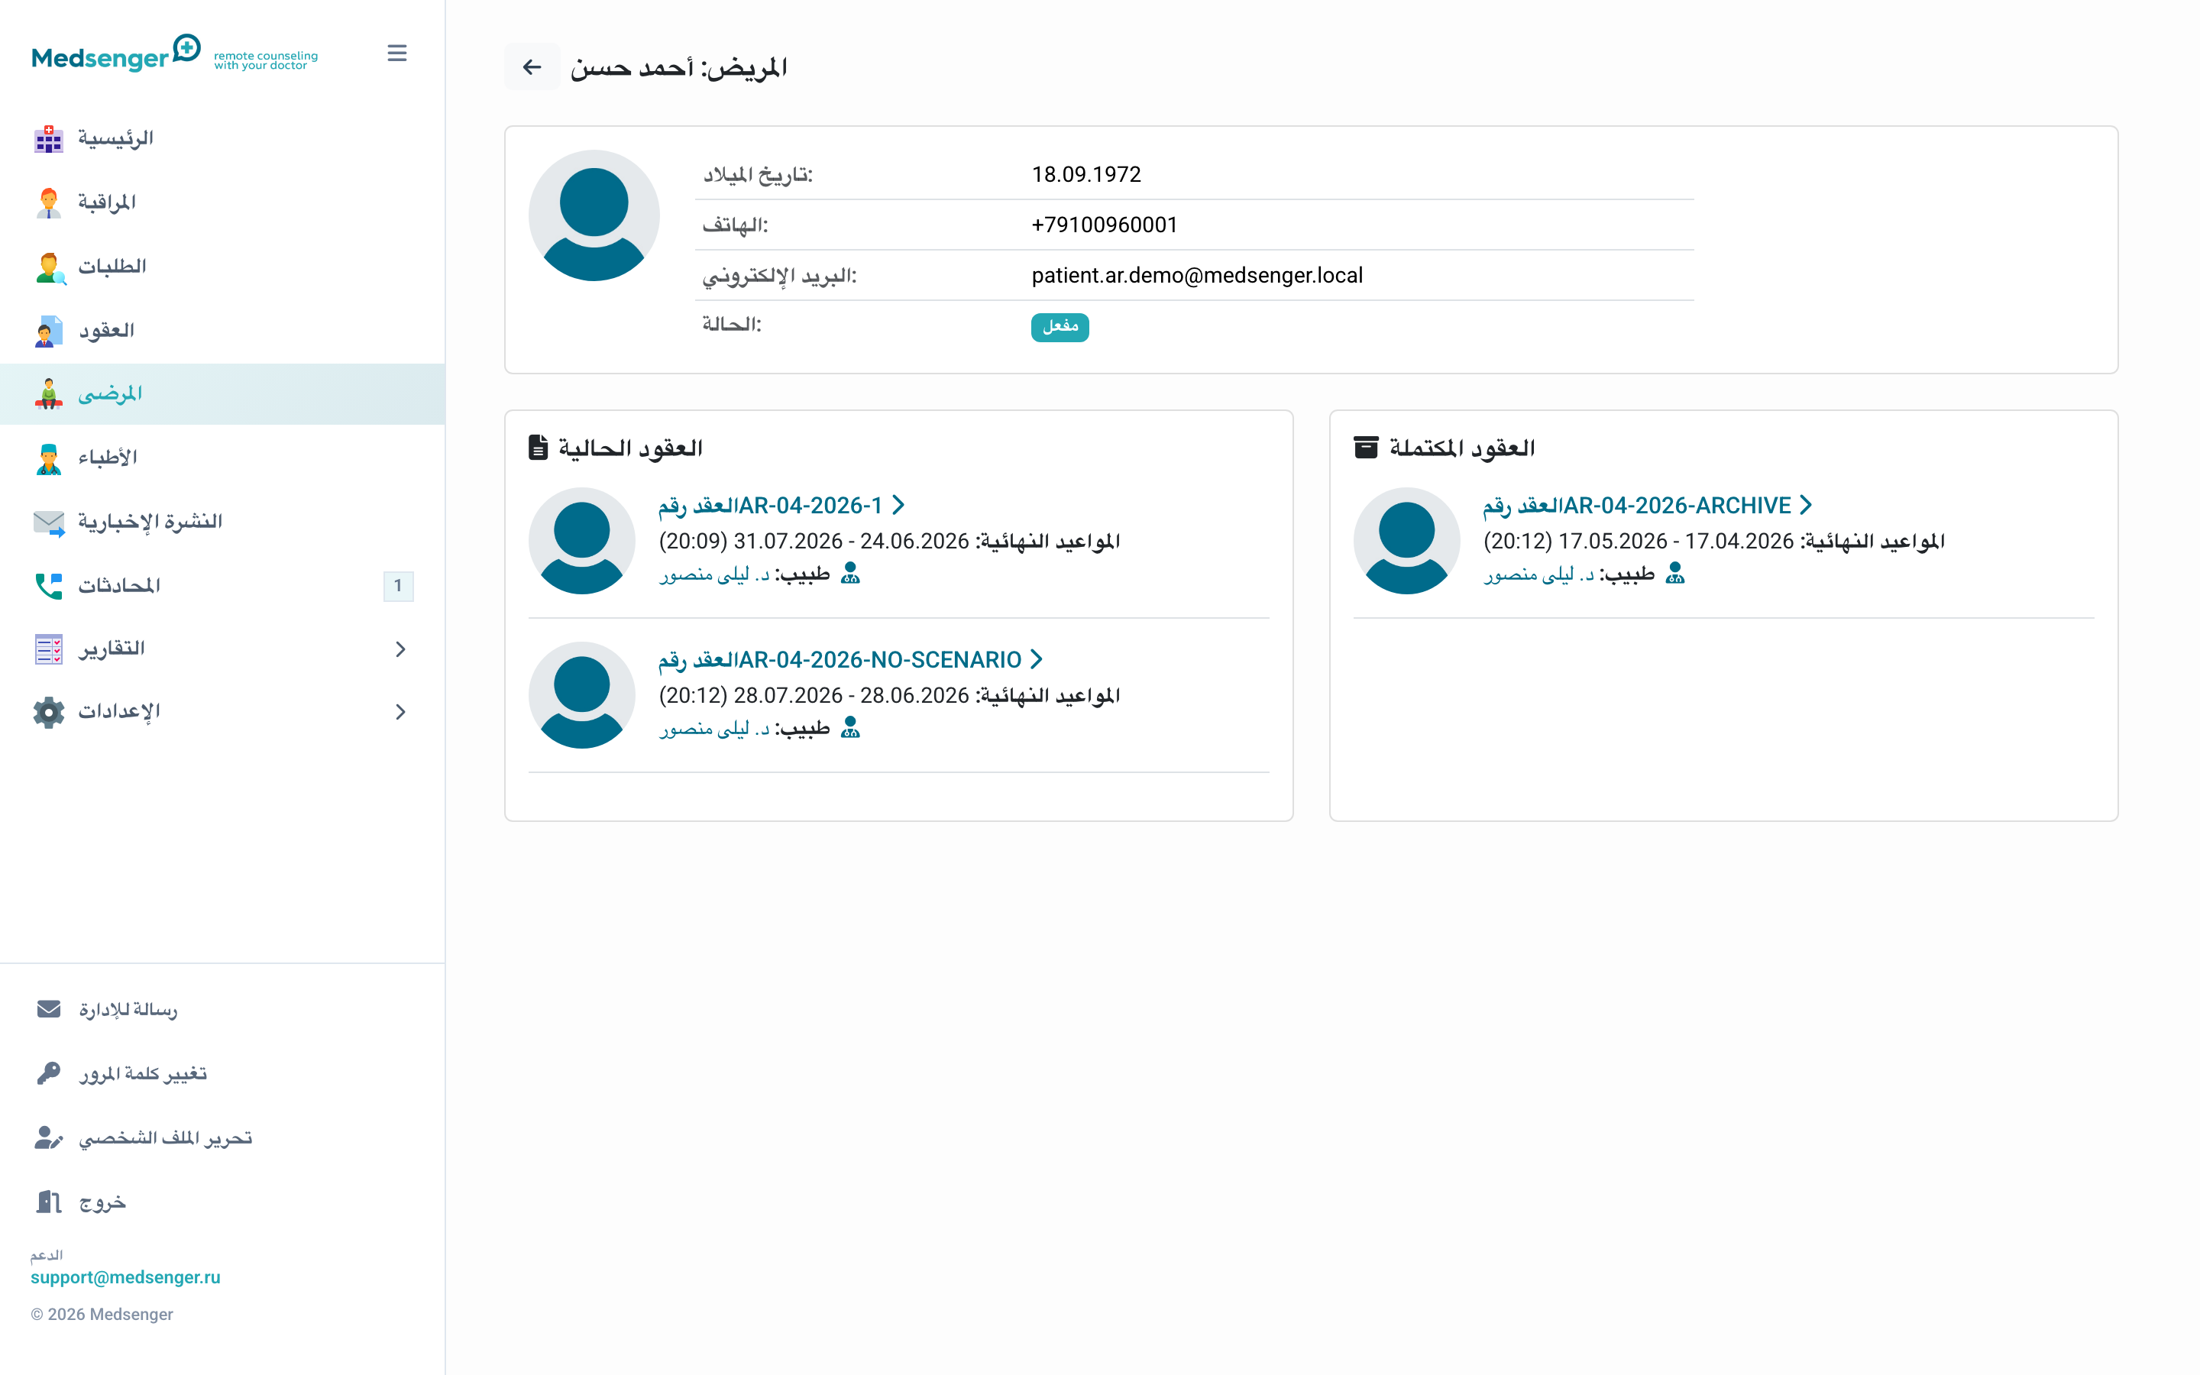Click the التقارير reports list icon
This screenshot has width=2200, height=1375.
click(x=48, y=649)
